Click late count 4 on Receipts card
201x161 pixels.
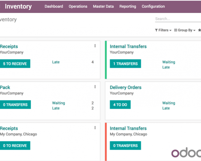click(x=93, y=62)
